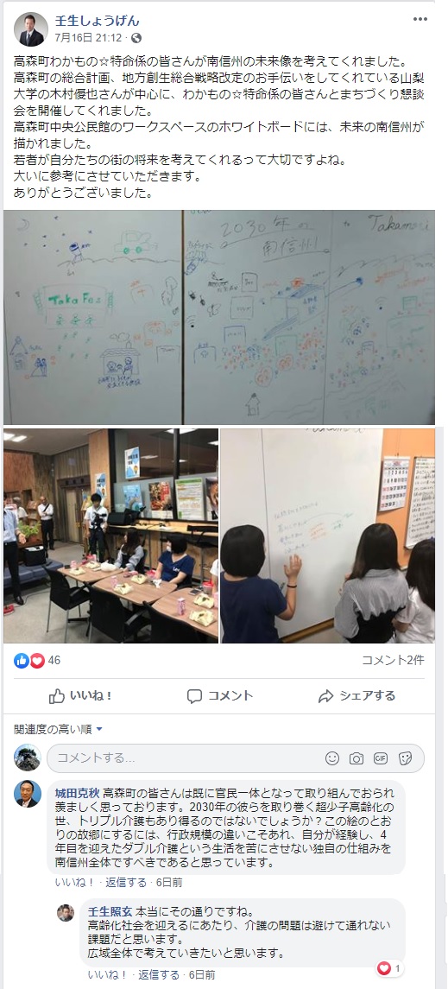This screenshot has height=989, width=448.
Task: Attach a photo with the camera icon
Action: tap(357, 758)
